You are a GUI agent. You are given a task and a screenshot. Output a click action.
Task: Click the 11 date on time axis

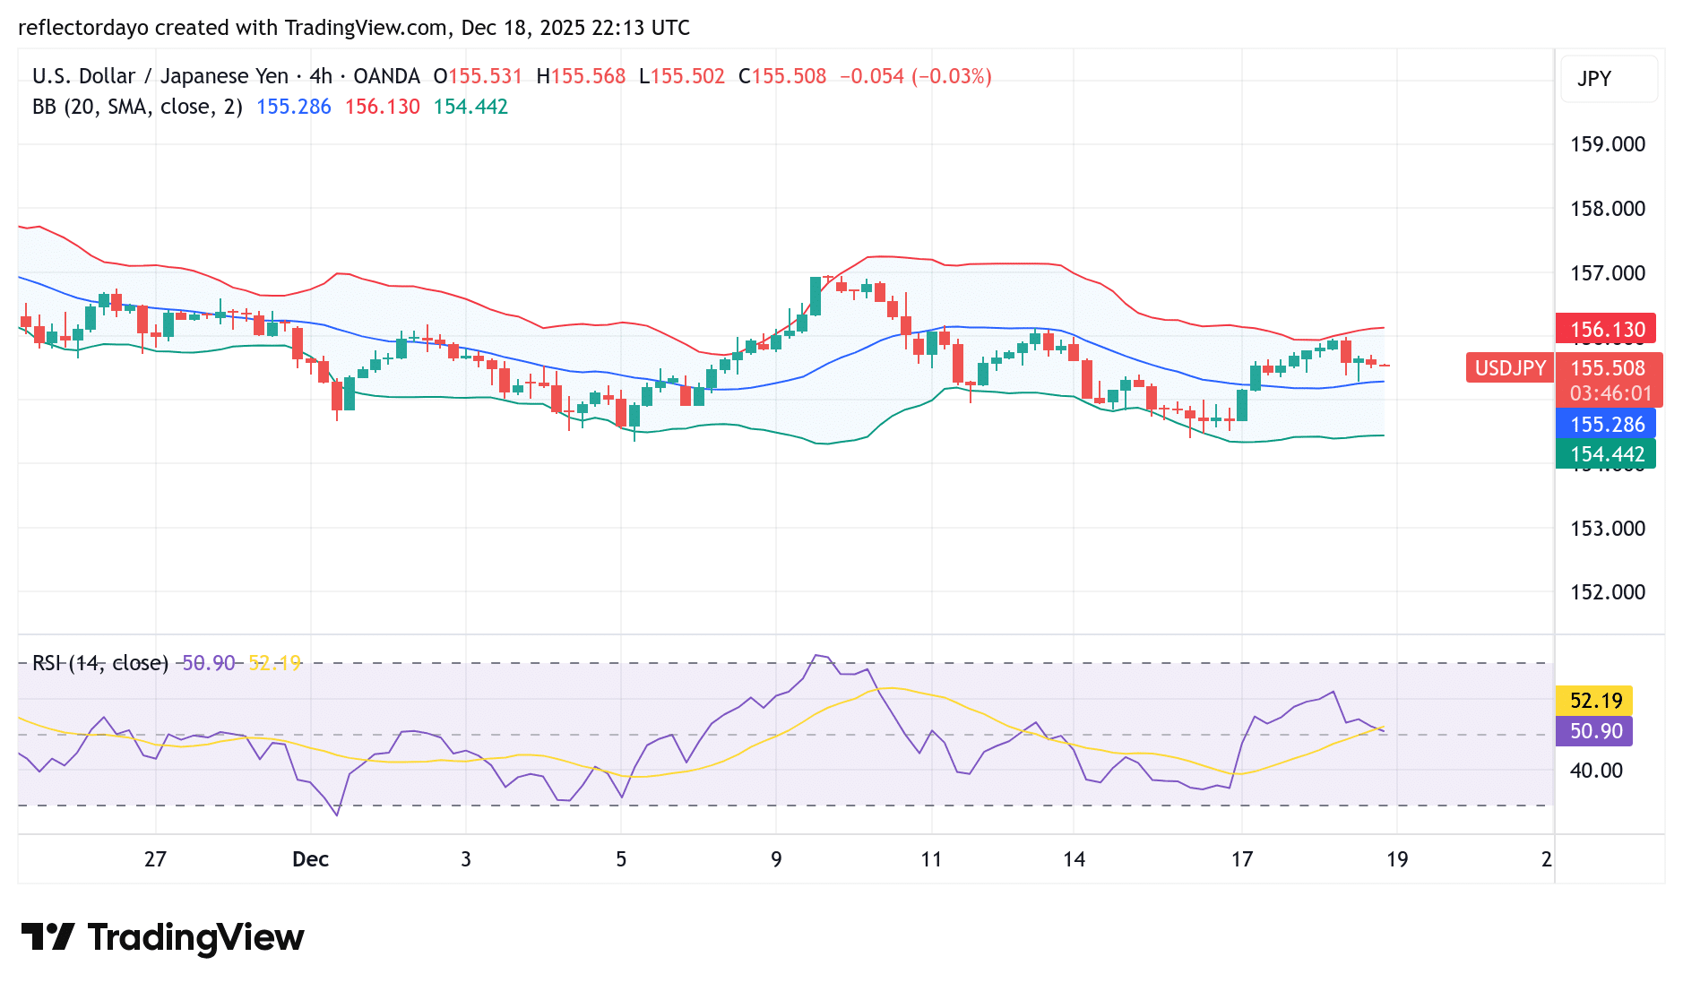pos(931,859)
